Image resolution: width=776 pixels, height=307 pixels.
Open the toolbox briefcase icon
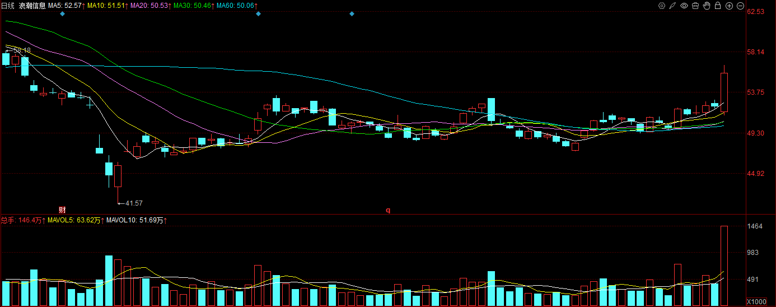point(695,6)
